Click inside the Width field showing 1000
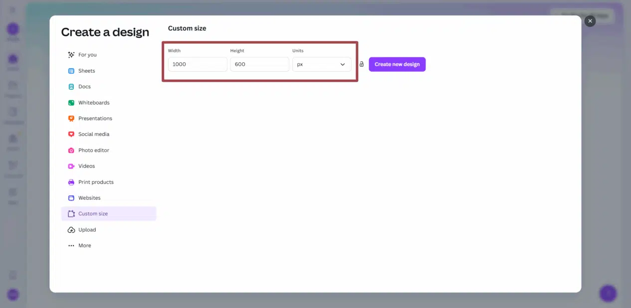631x308 pixels. coord(197,64)
